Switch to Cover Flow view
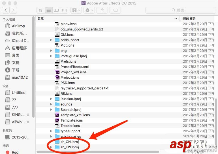 pos(64,10)
